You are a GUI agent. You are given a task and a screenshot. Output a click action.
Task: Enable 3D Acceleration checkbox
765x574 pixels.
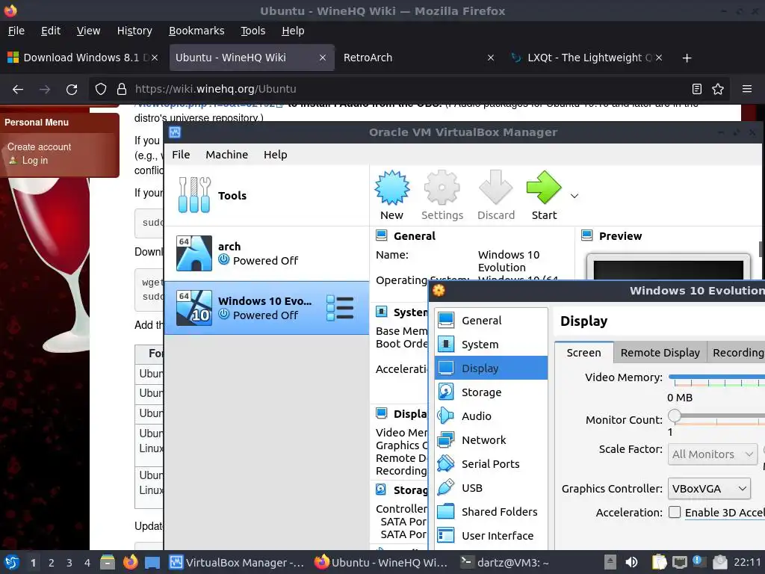coord(675,512)
